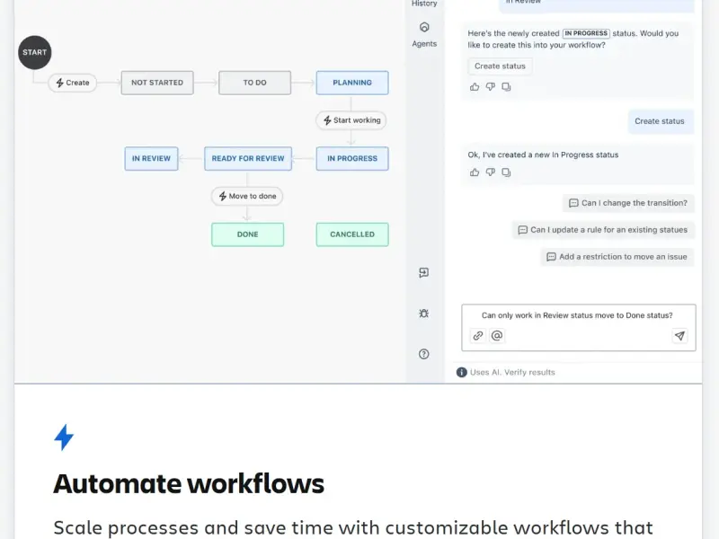Select the IN PROGRESS status node

[x=352, y=159]
